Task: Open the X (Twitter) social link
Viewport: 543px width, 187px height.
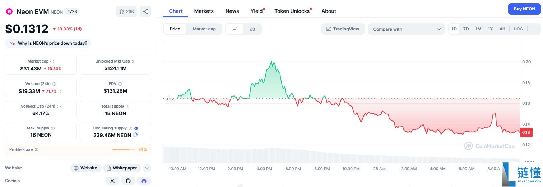Action: point(112,181)
